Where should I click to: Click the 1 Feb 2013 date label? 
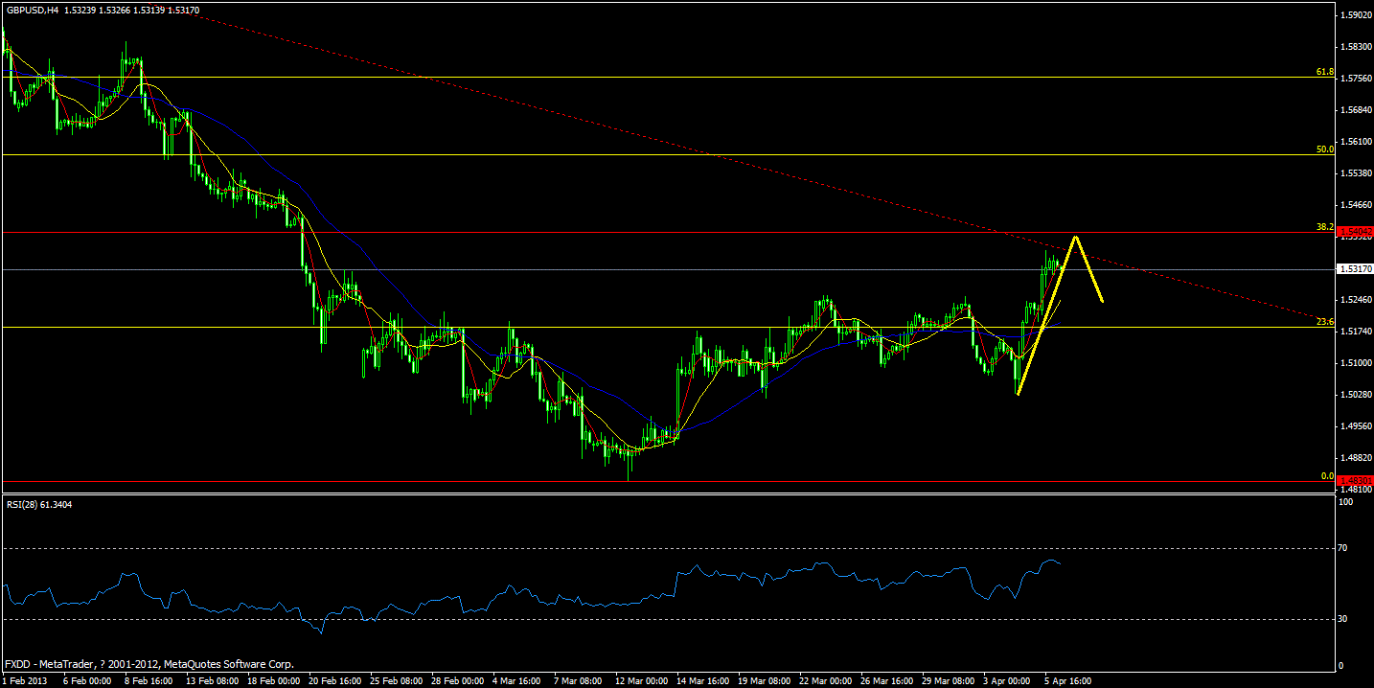point(25,681)
